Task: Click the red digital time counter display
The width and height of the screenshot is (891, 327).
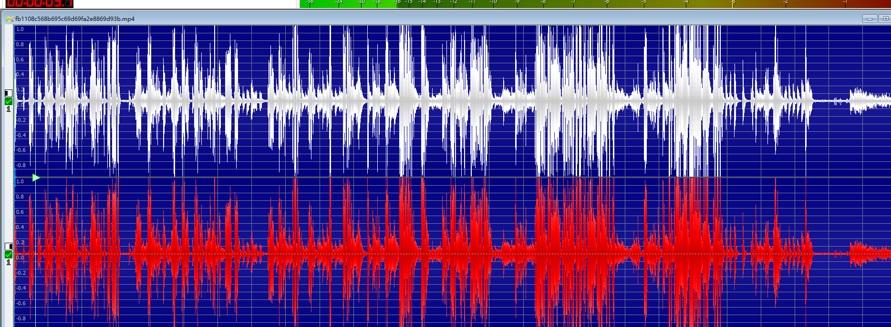Action: tap(39, 4)
